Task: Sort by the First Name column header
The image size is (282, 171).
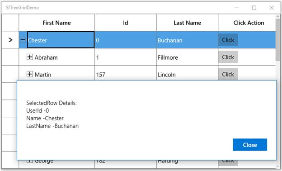Action: click(x=56, y=23)
